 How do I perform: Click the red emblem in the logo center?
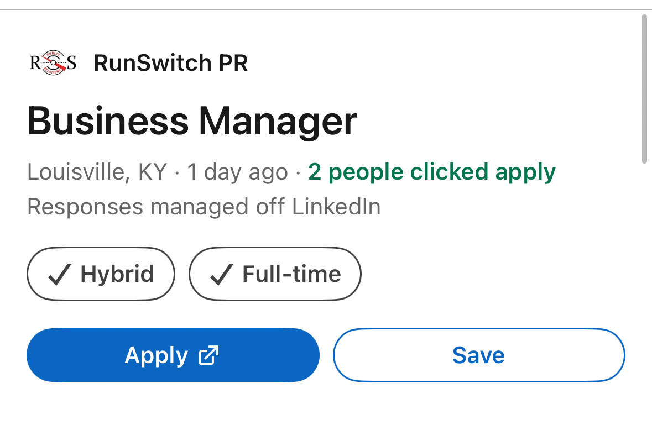click(54, 64)
